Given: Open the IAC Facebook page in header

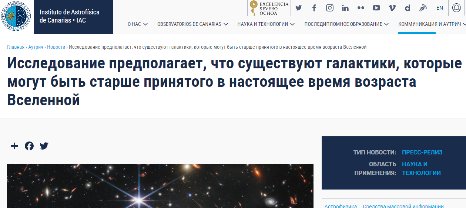Looking at the screenshot, I should coord(314,8).
